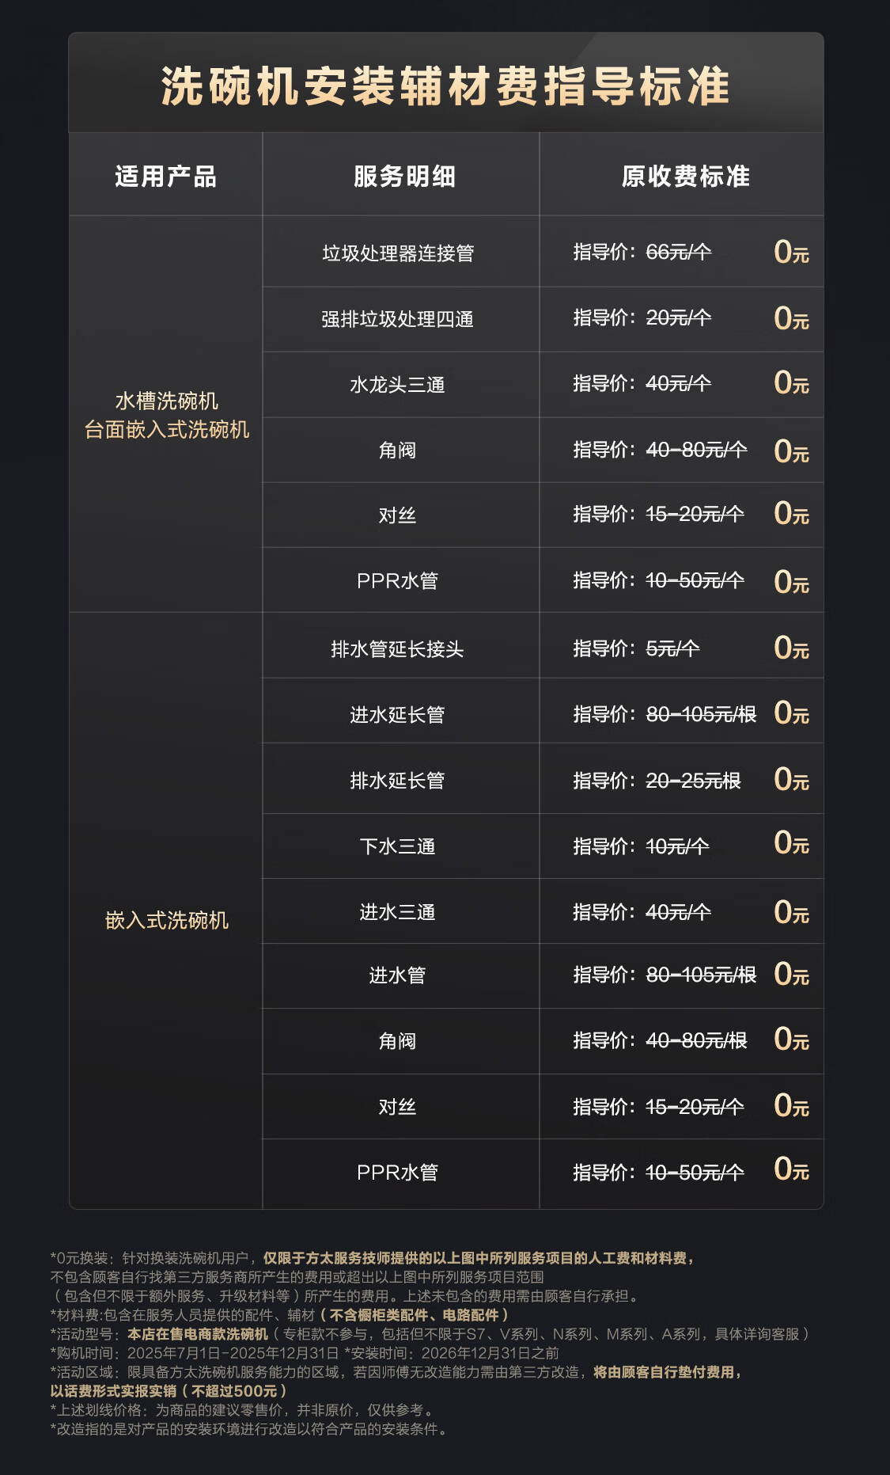
Task: Click the 20-25元根 guide price text
Action: (x=693, y=781)
